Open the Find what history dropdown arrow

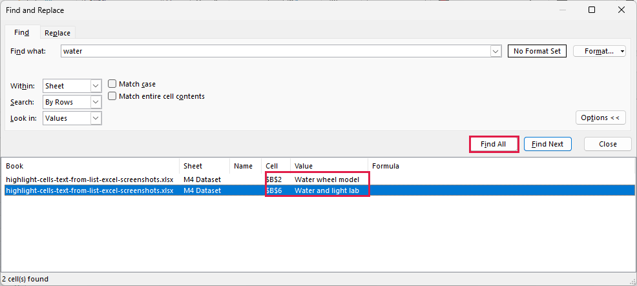coord(496,51)
